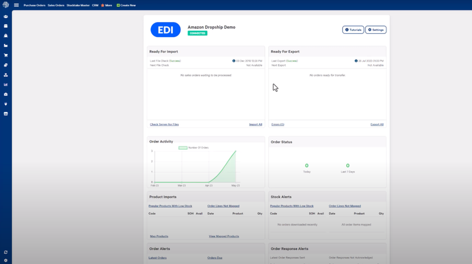The height and width of the screenshot is (264, 472).
Task: Click the refresh sync icon in sidebar
Action: coord(6,252)
